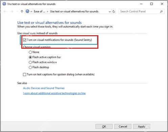Viewport: 168px width, 132px height.
Task: Click the Use text or visual alternatives breadcrumb
Action: click(x=74, y=12)
